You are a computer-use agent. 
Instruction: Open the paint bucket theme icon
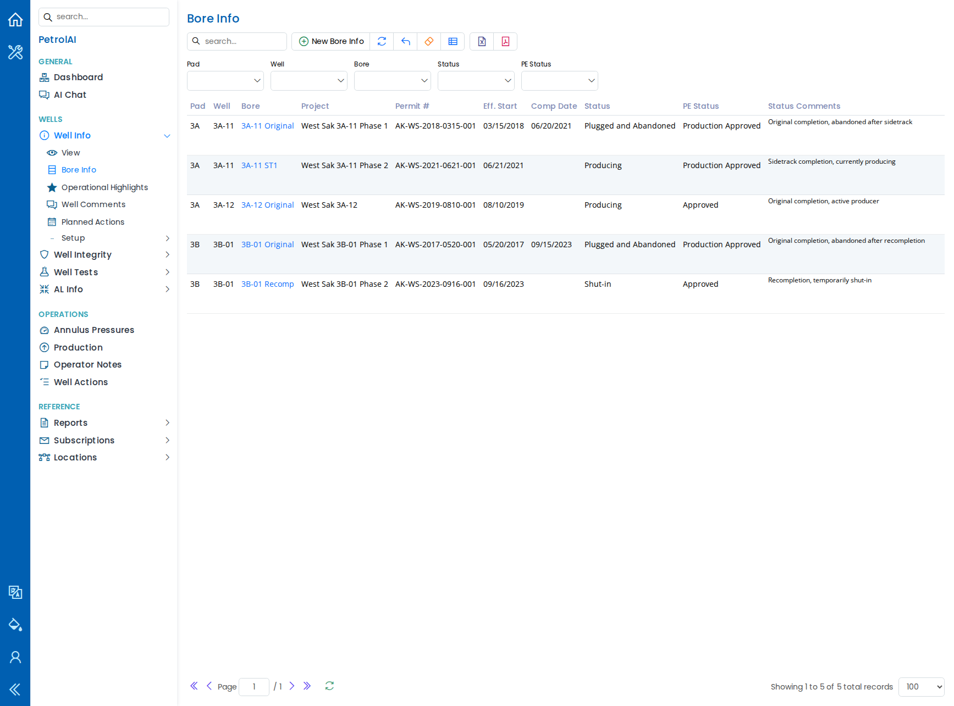tap(15, 625)
